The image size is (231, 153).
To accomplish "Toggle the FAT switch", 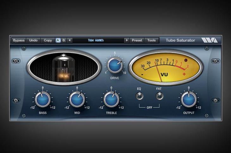I will [159, 96].
